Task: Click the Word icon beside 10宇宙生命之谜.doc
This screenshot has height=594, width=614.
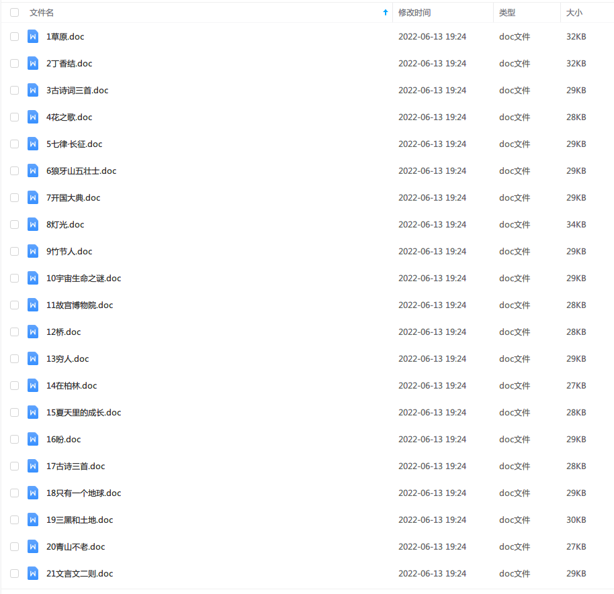Action: [32, 278]
